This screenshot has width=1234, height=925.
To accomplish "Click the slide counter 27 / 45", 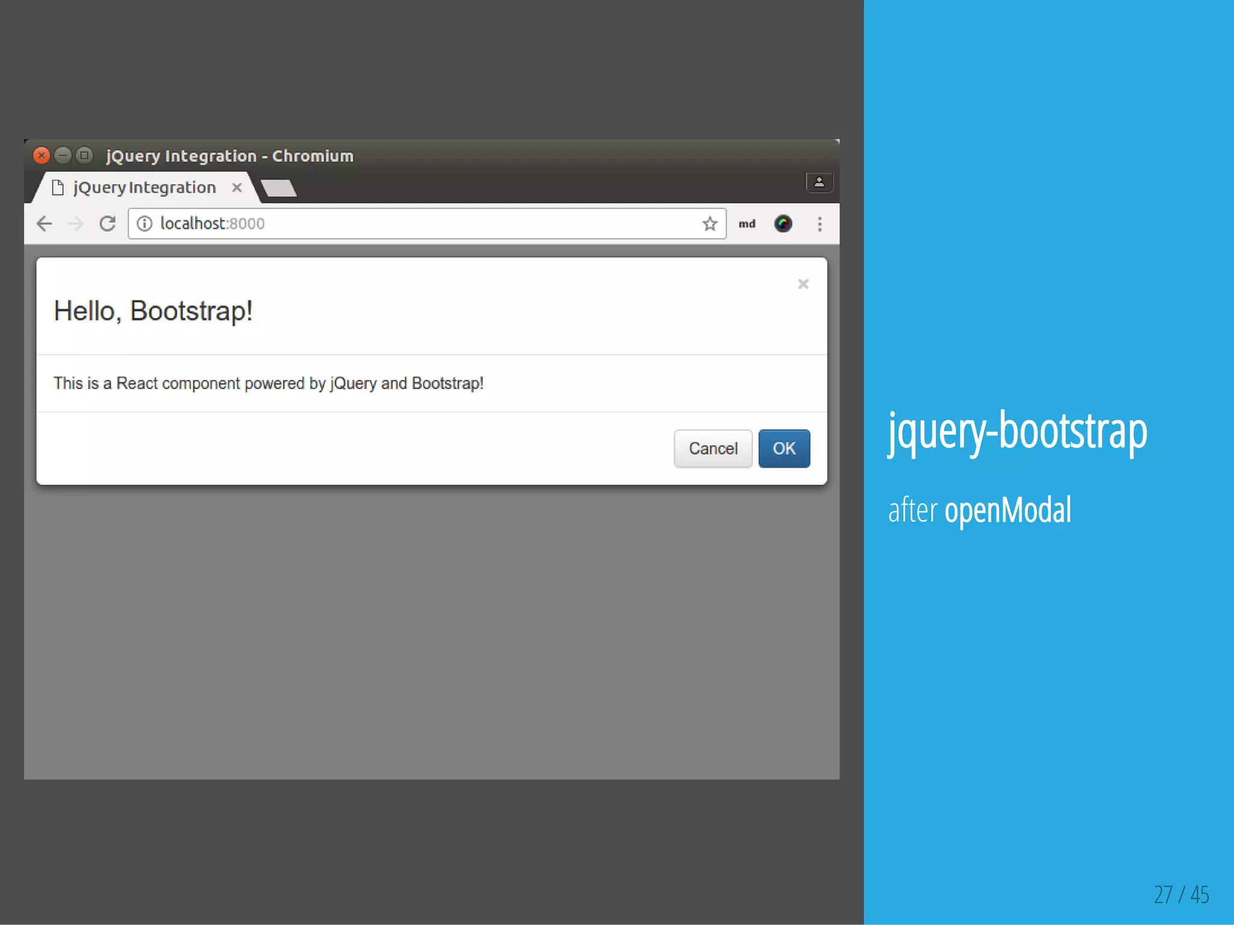I will [x=1182, y=894].
